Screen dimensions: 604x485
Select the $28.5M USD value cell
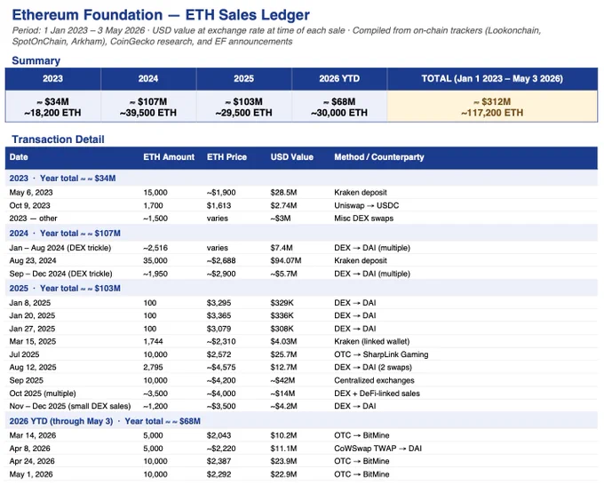tap(283, 193)
